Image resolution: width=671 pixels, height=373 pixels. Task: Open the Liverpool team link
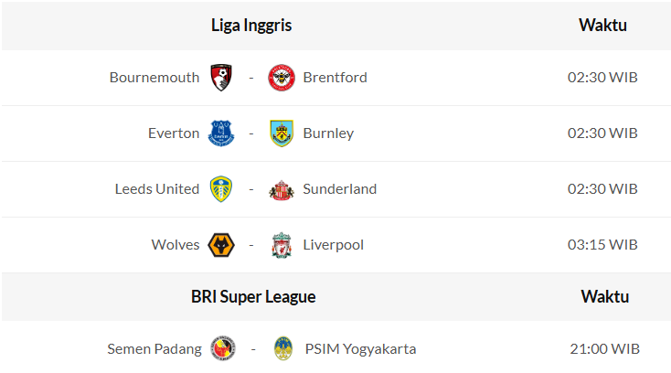click(x=333, y=245)
